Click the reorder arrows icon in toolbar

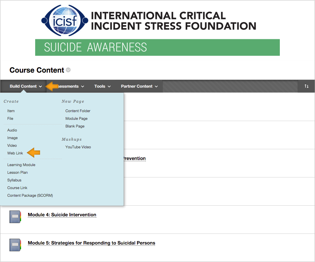(306, 86)
